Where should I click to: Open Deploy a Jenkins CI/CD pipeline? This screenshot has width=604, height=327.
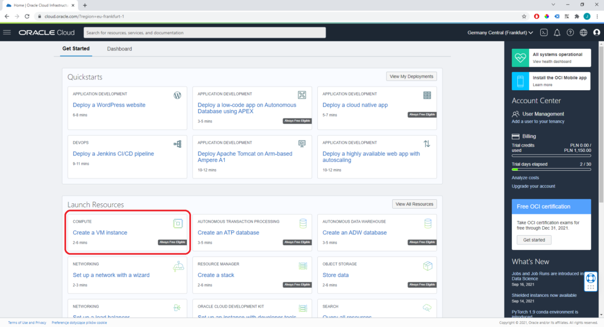pos(113,154)
